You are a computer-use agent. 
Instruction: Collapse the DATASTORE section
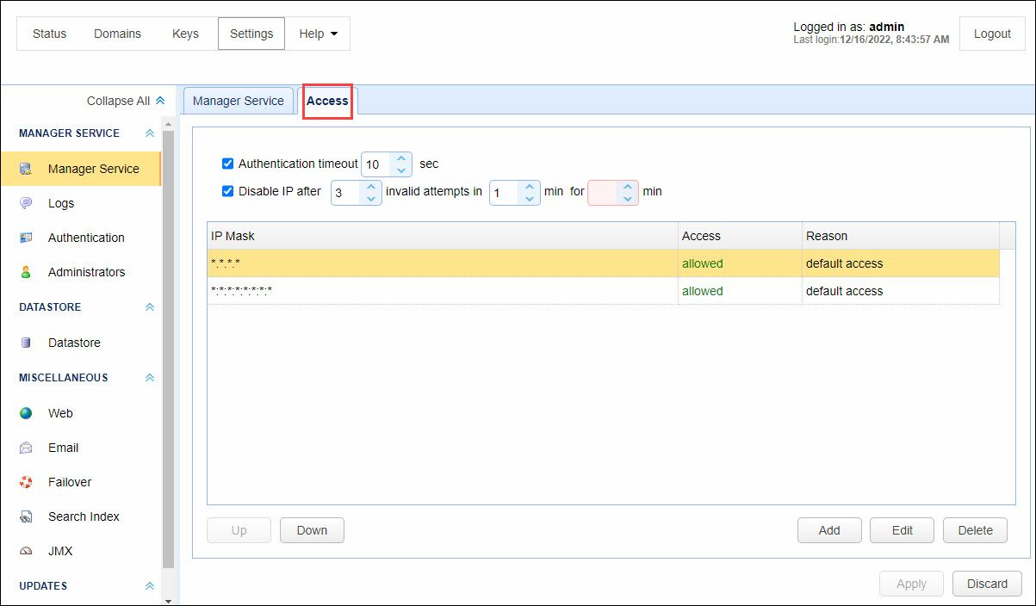[150, 307]
